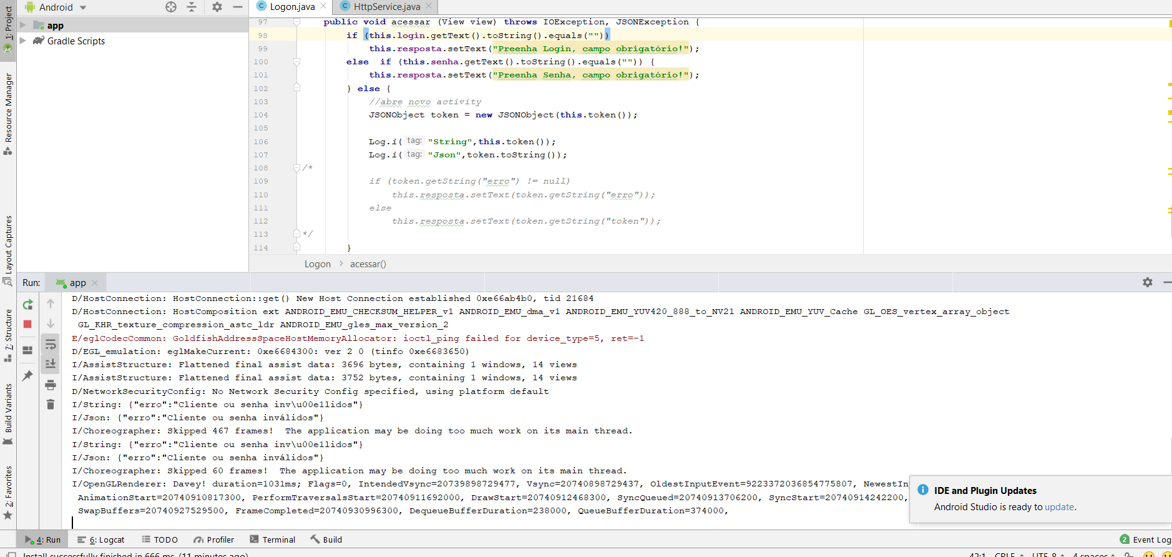1172x557 pixels.
Task: Toggle the 1: Project side tab
Action: pos(8,29)
